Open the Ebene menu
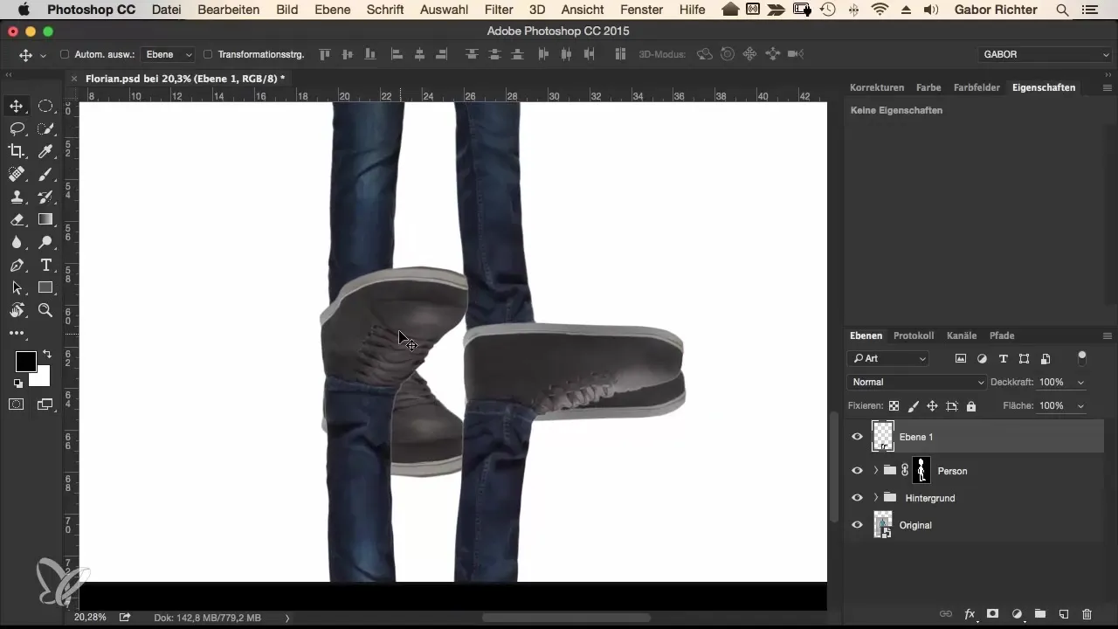Image resolution: width=1118 pixels, height=629 pixels. 332,10
